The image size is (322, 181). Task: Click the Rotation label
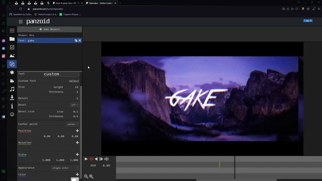click(25, 143)
